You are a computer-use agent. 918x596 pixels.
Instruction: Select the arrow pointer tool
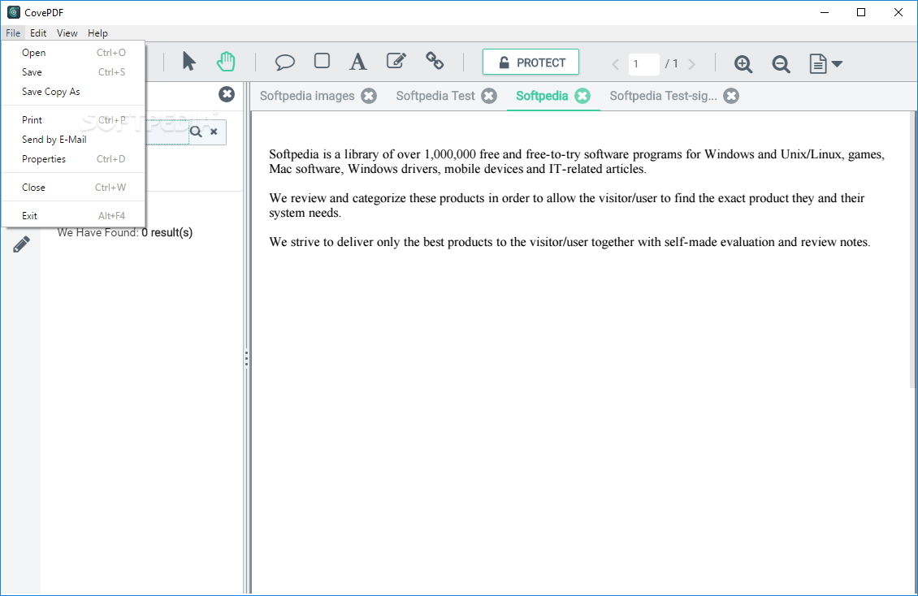point(188,62)
